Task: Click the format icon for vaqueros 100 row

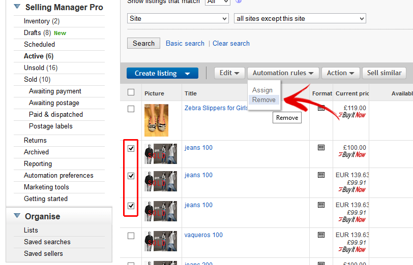Action: click(x=321, y=235)
